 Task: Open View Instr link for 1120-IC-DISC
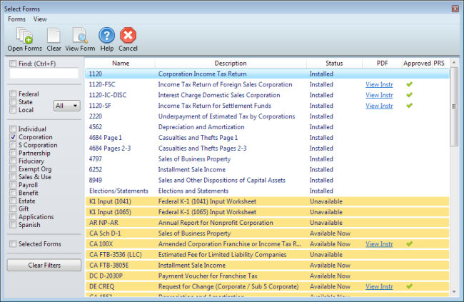(x=379, y=95)
